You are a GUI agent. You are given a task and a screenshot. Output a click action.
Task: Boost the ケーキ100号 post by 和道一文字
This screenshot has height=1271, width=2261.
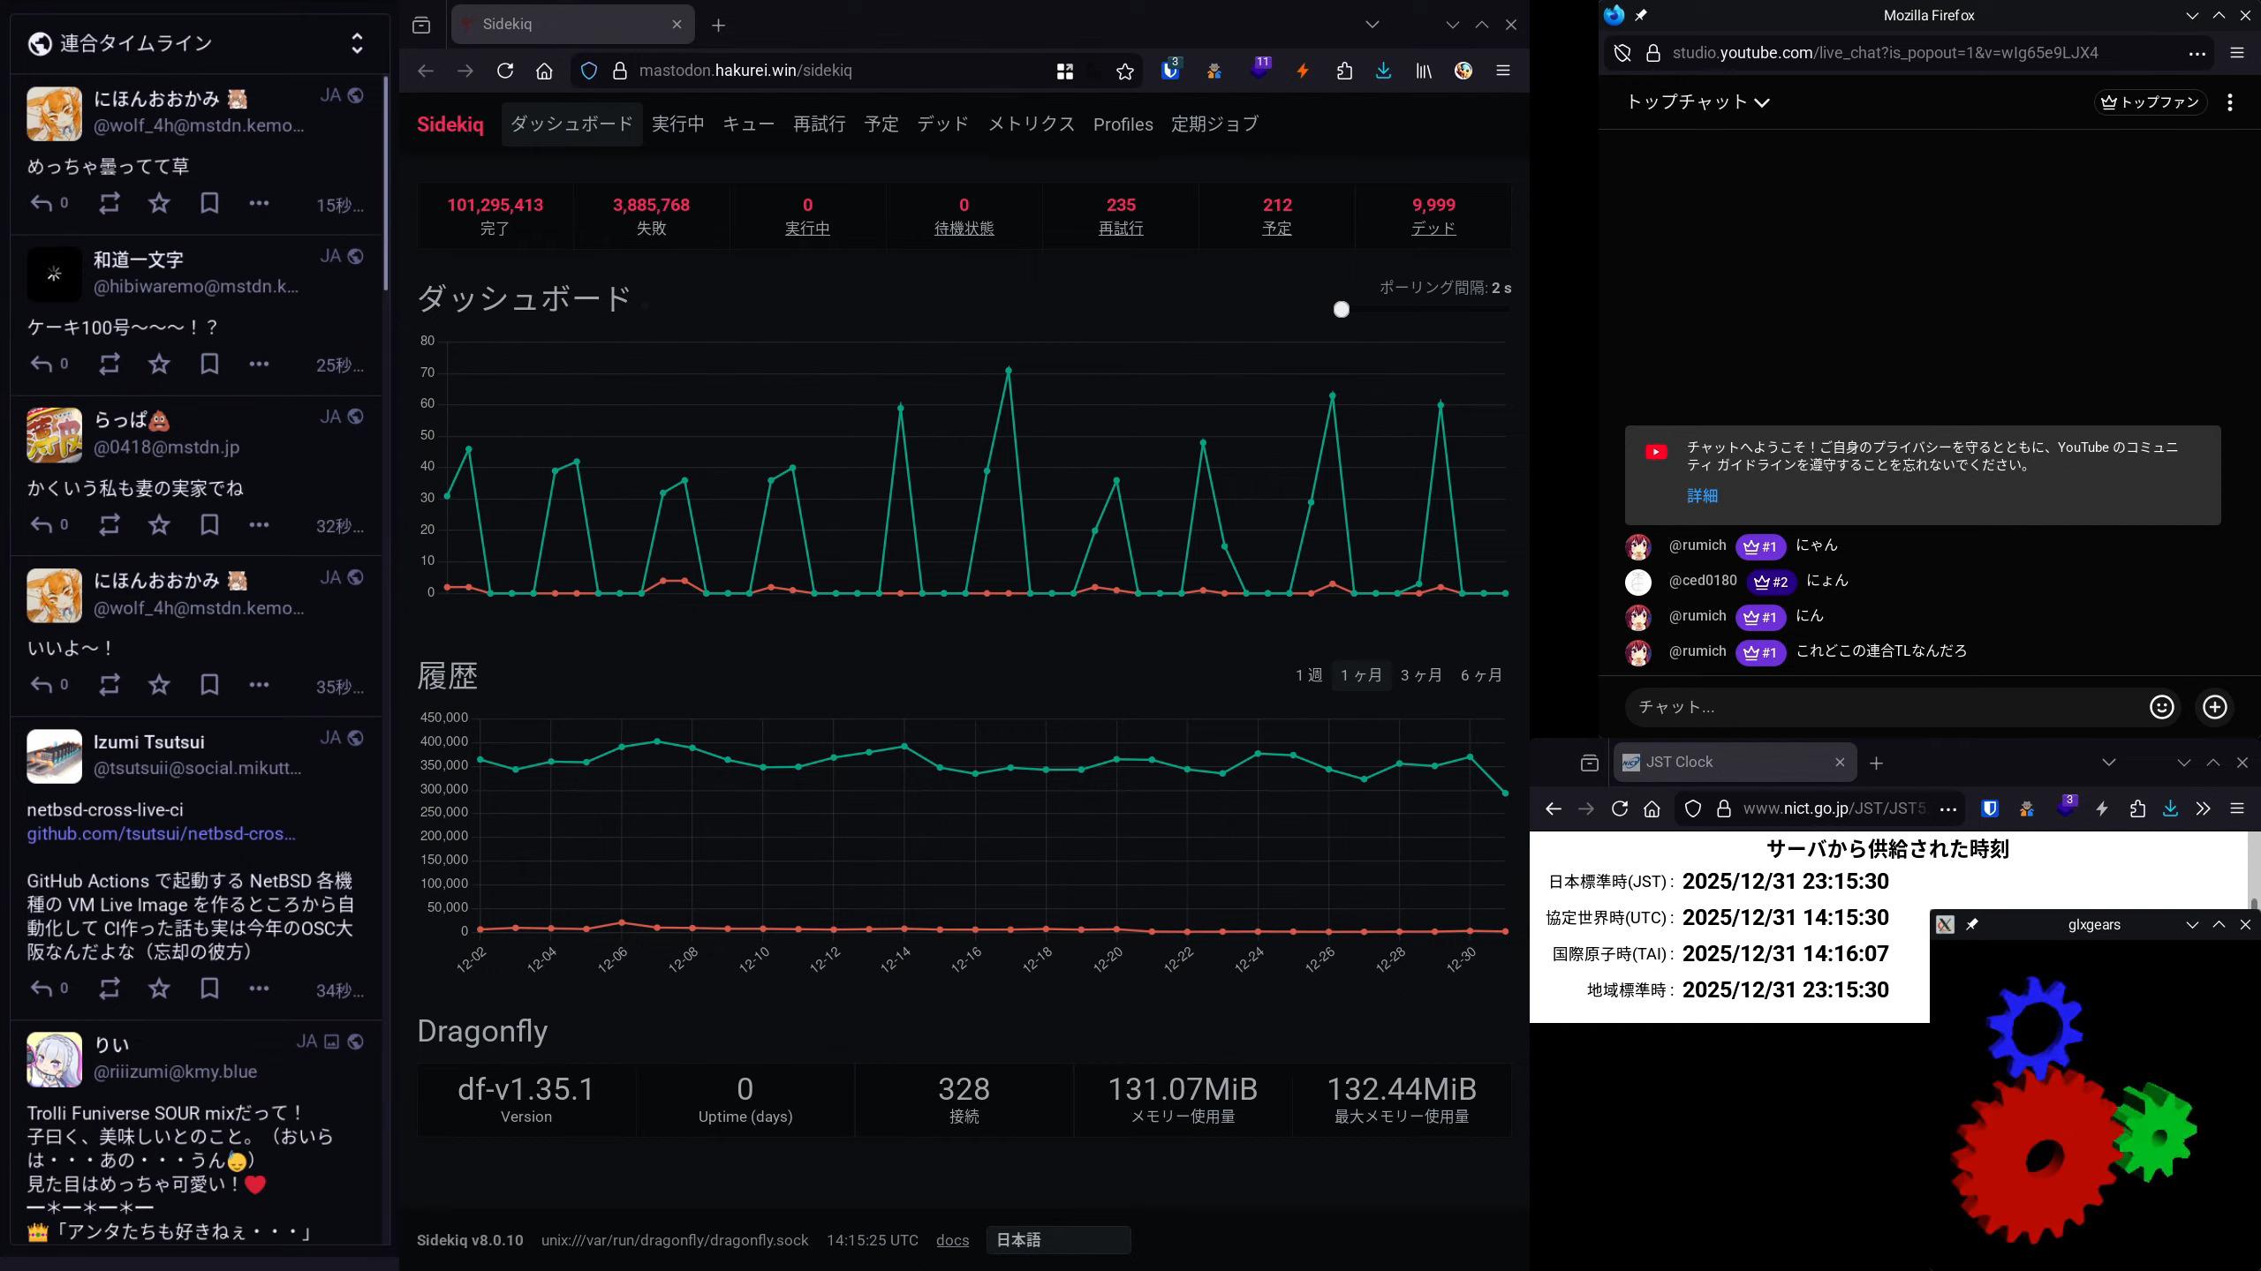(110, 364)
